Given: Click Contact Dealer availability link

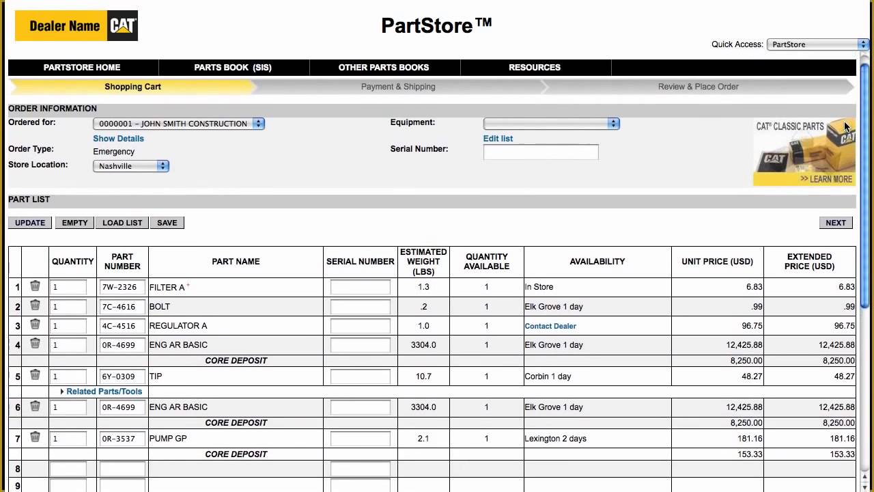Looking at the screenshot, I should point(550,326).
